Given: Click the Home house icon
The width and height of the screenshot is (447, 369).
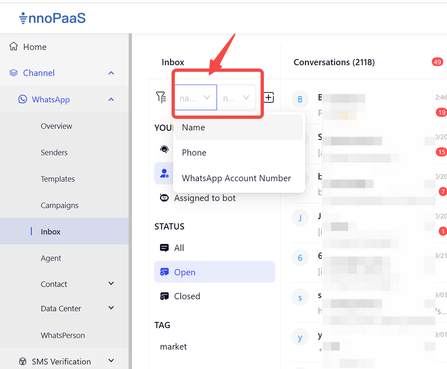Looking at the screenshot, I should [14, 47].
